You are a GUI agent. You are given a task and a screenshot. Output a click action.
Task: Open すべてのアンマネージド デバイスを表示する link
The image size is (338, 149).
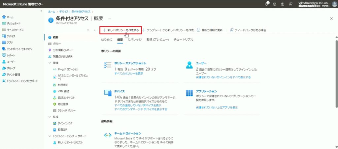click(141, 109)
